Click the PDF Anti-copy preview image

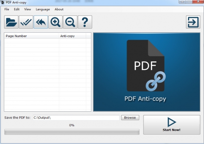[x=147, y=72]
